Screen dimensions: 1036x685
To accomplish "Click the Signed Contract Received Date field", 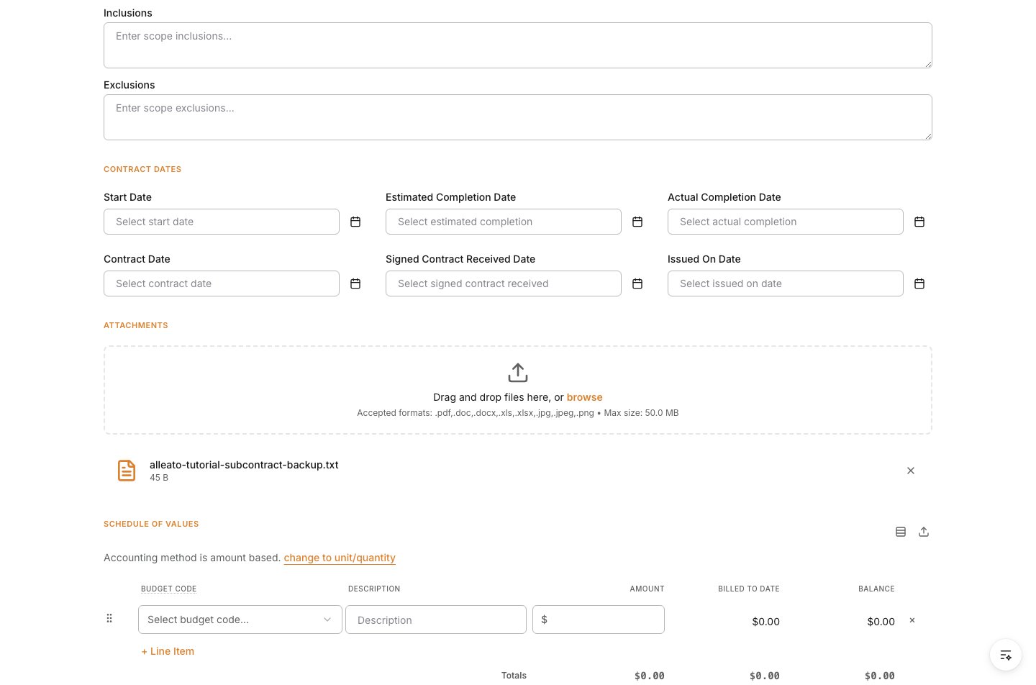I will click(x=504, y=283).
